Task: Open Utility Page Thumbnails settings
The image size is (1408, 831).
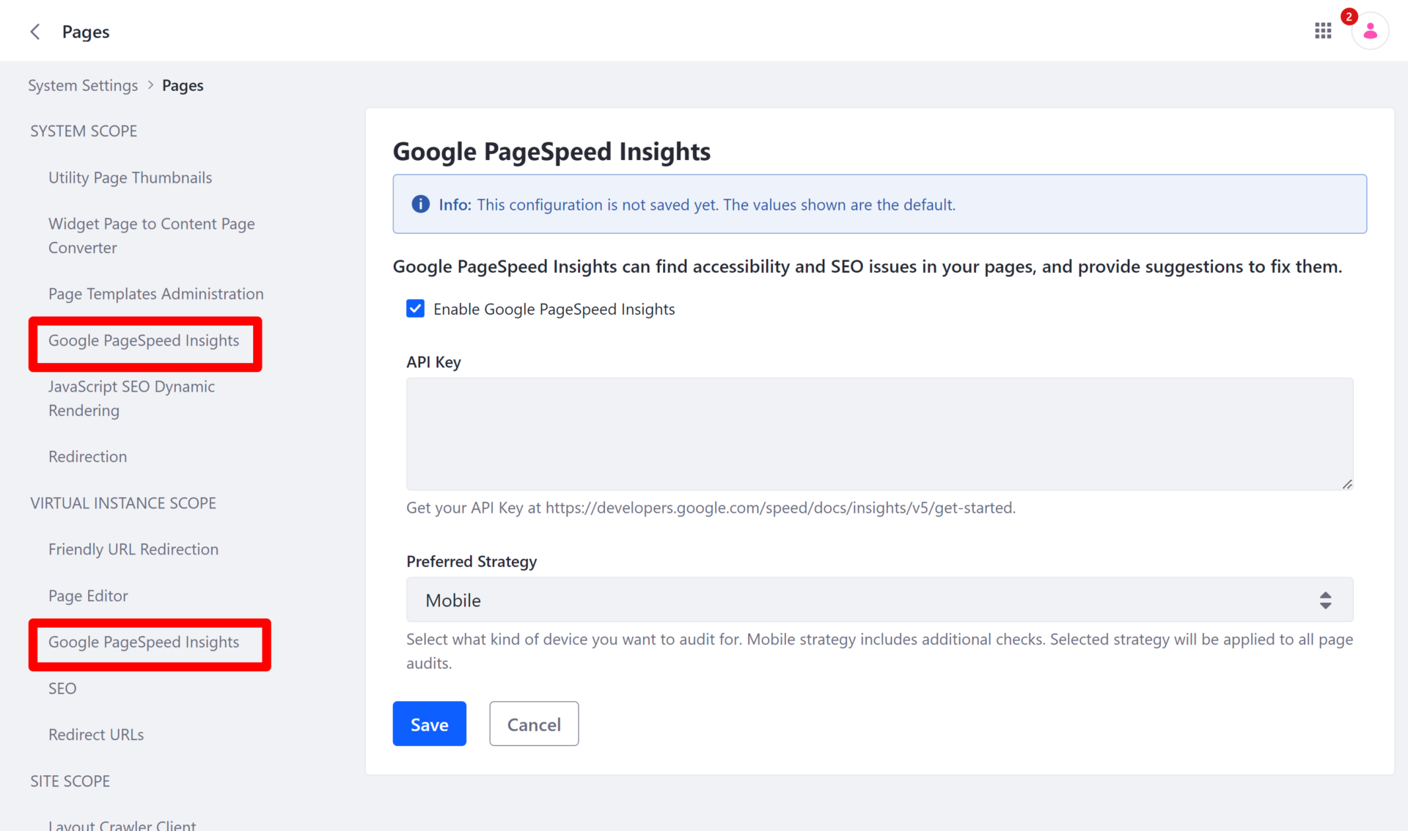Action: (x=130, y=177)
